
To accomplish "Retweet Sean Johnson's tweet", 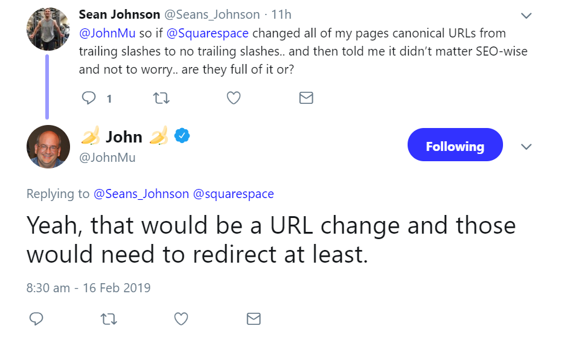I will (162, 98).
